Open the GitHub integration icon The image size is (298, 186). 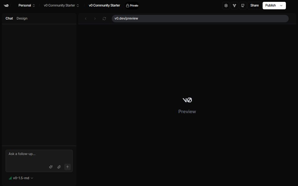pos(243,6)
